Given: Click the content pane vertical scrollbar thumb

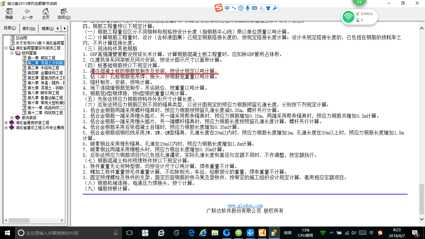Looking at the screenshot, I should [x=422, y=199].
